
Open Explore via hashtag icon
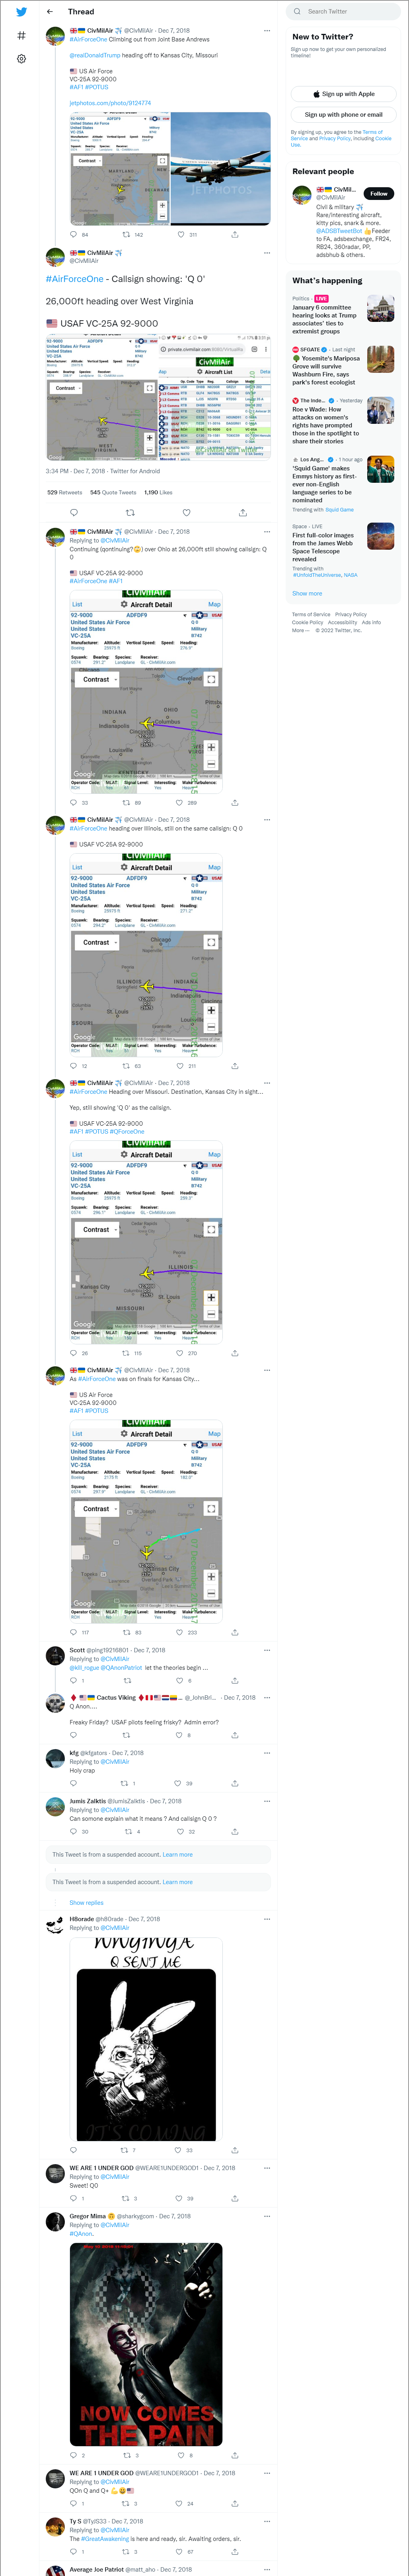[21, 35]
